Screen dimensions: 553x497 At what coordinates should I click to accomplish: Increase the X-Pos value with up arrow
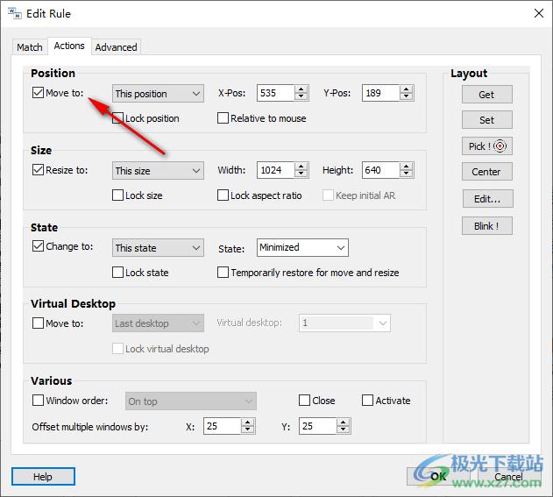[301, 89]
